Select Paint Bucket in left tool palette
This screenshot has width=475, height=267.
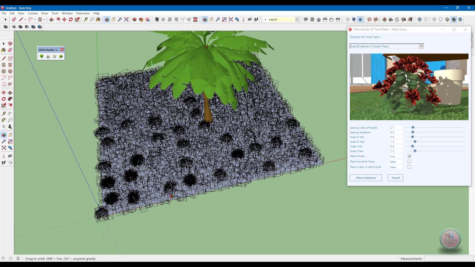click(x=3, y=50)
